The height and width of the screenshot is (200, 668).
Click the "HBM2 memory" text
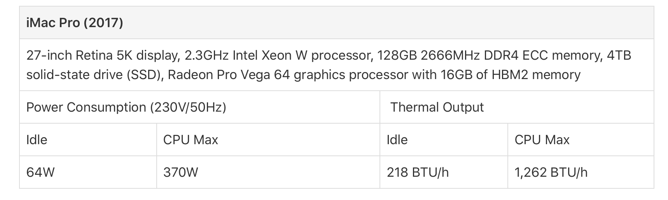coord(535,74)
